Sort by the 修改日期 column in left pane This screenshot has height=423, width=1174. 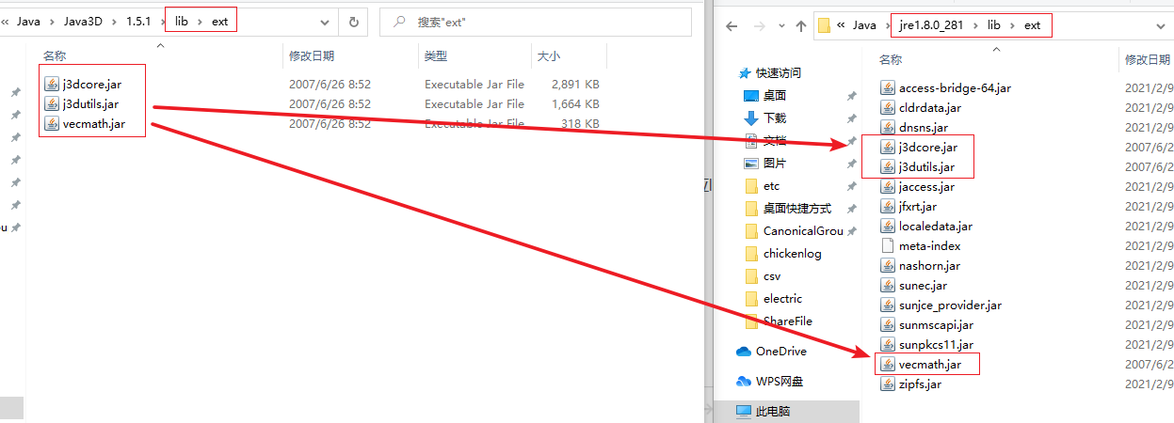[x=312, y=56]
